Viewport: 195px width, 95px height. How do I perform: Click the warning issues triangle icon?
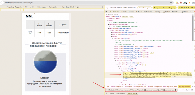194,12
